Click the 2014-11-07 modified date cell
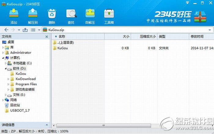This screenshot has height=134, width=214. coord(202,48)
